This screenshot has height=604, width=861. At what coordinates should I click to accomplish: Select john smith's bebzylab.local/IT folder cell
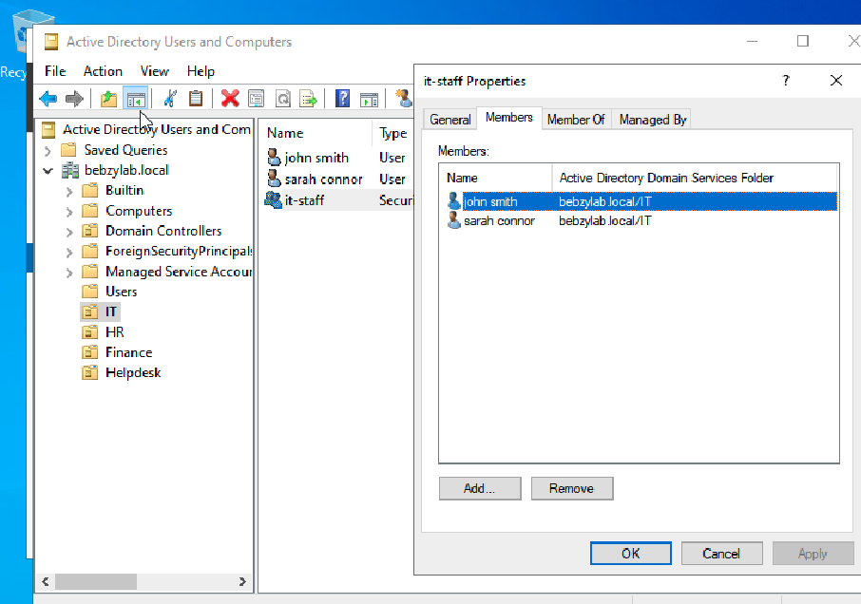[605, 201]
